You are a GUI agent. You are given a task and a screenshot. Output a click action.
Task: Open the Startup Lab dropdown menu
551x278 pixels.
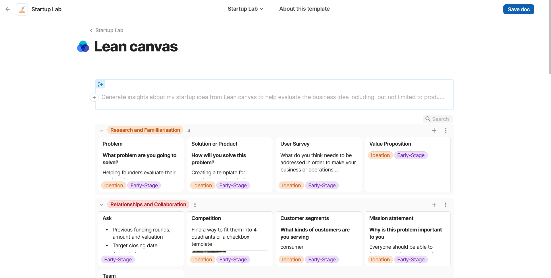click(x=245, y=9)
